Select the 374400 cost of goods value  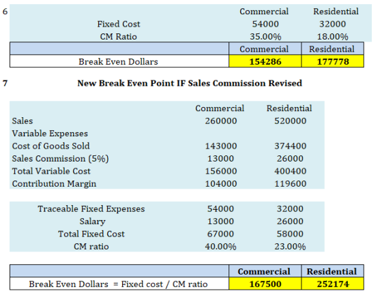tap(290, 146)
